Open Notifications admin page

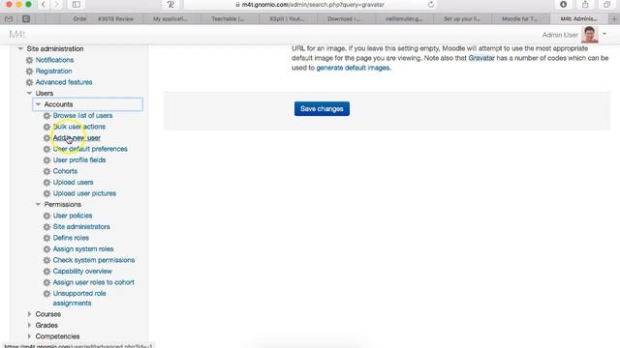(x=54, y=60)
